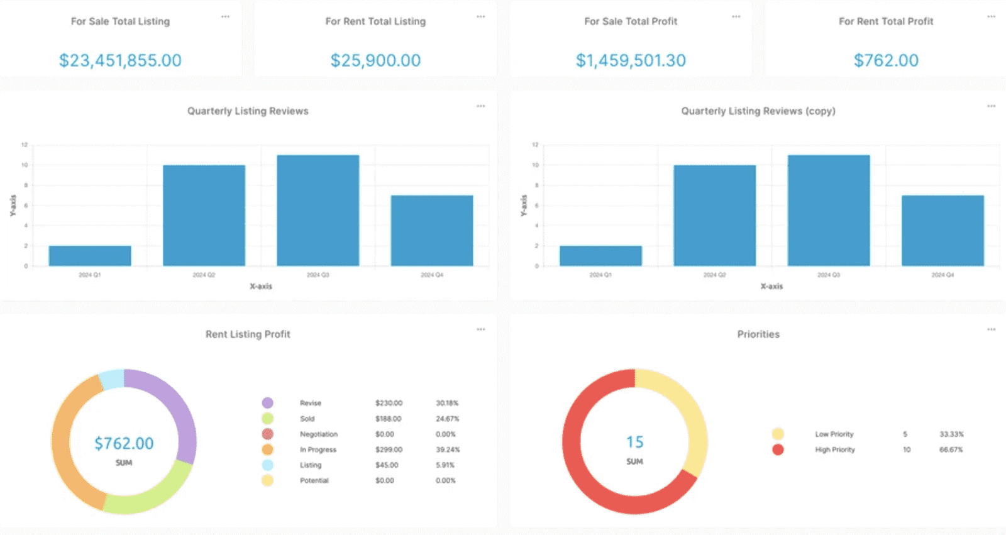This screenshot has width=1006, height=535.
Task: Click the For Rent Total Profit title
Action: (886, 21)
